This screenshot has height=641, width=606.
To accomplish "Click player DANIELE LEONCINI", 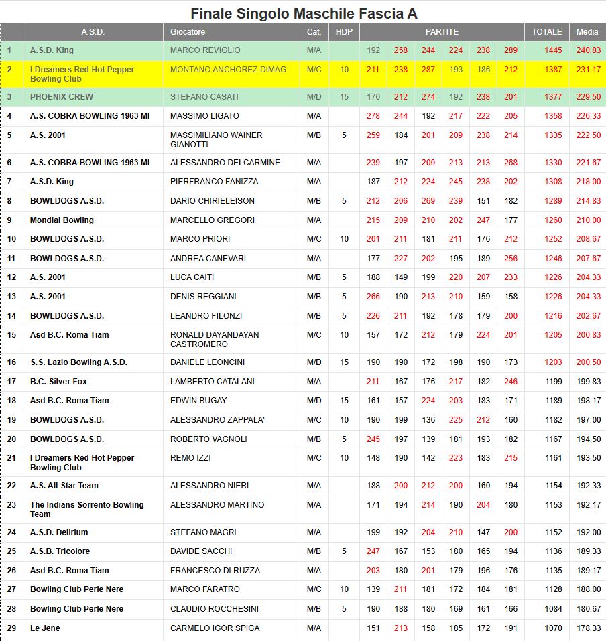I will 207,362.
